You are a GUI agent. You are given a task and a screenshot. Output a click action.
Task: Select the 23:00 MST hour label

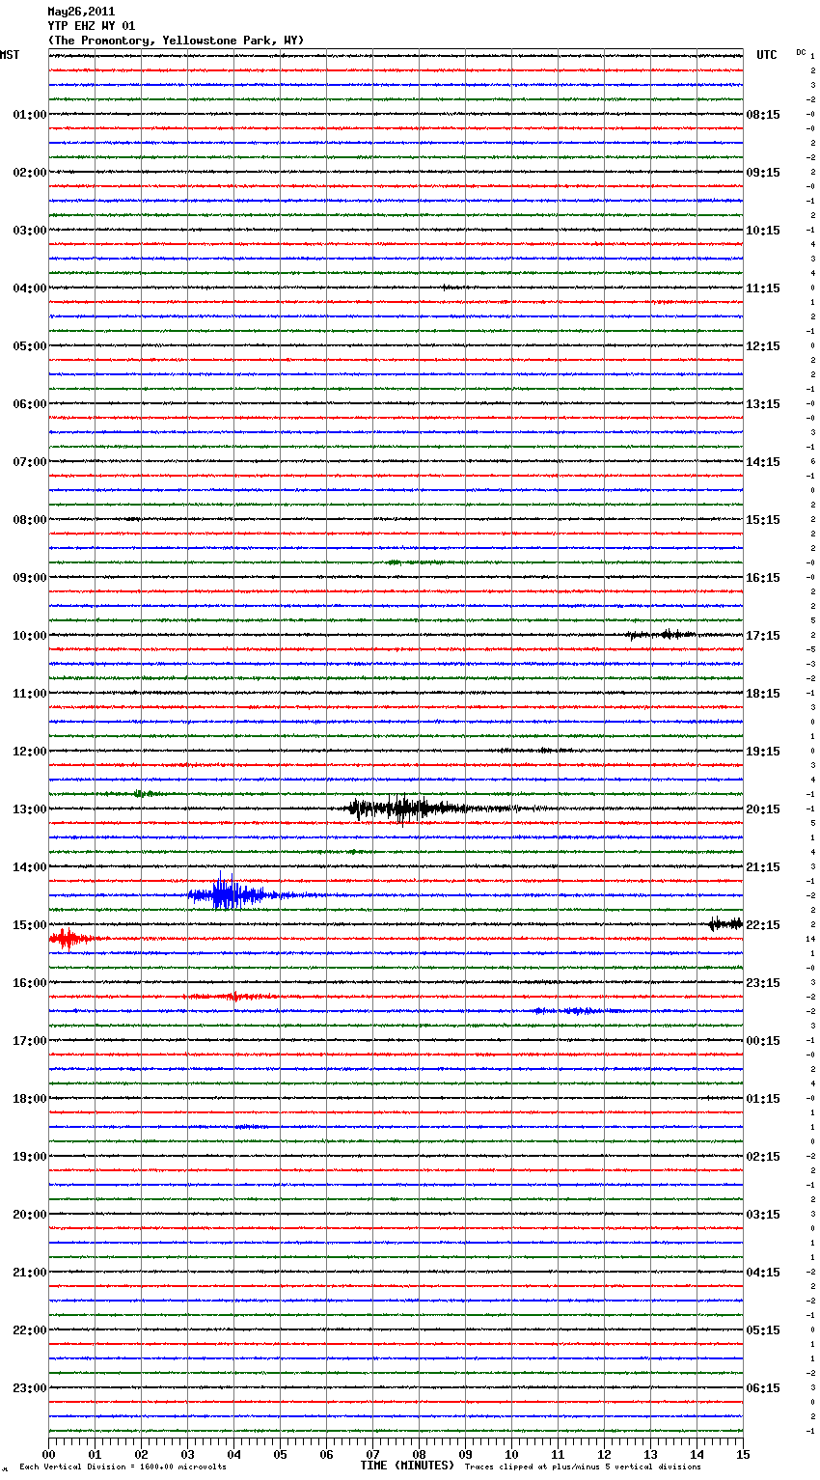30,1388
